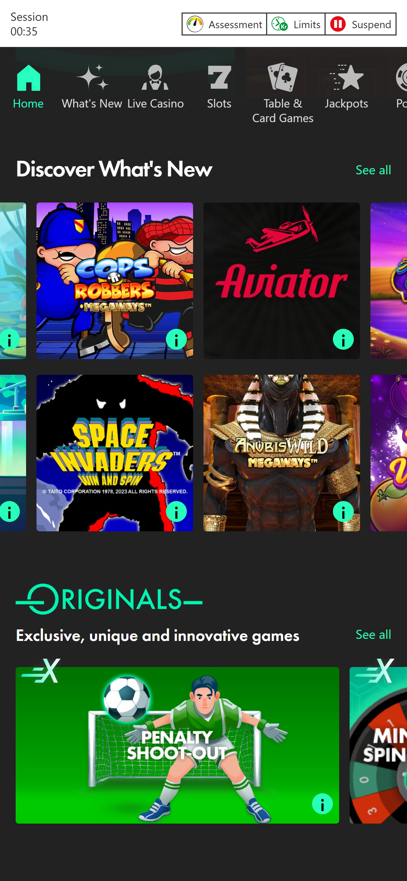The width and height of the screenshot is (407, 881).
Task: Open the Limits button
Action: click(x=296, y=24)
